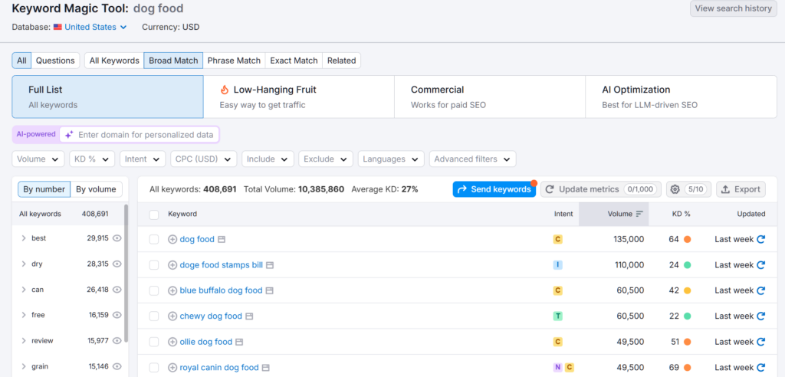Viewport: 785px width, 377px height.
Task: Click United States flag icon
Action: [57, 27]
